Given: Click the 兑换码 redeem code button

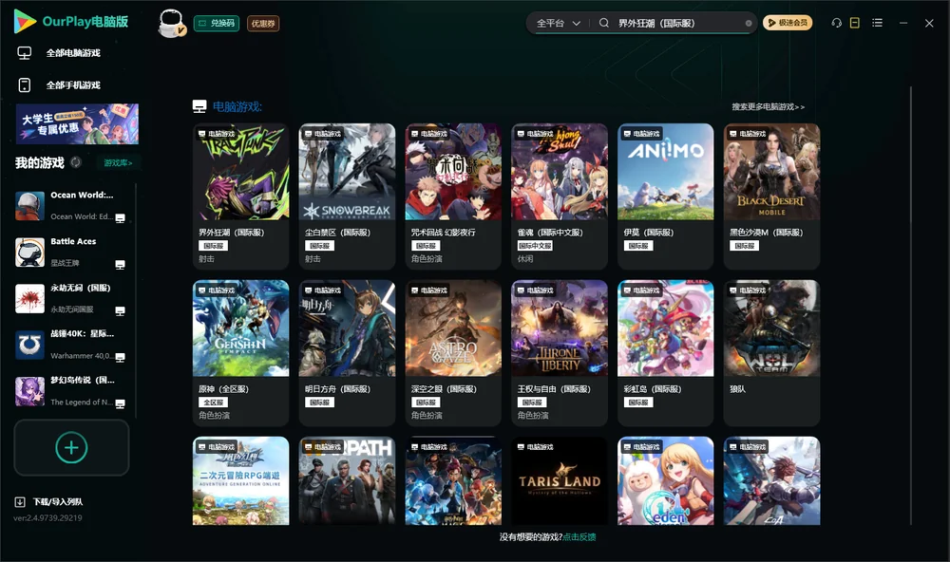Looking at the screenshot, I should point(217,24).
